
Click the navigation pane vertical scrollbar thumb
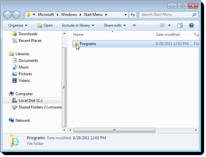coord(64,87)
